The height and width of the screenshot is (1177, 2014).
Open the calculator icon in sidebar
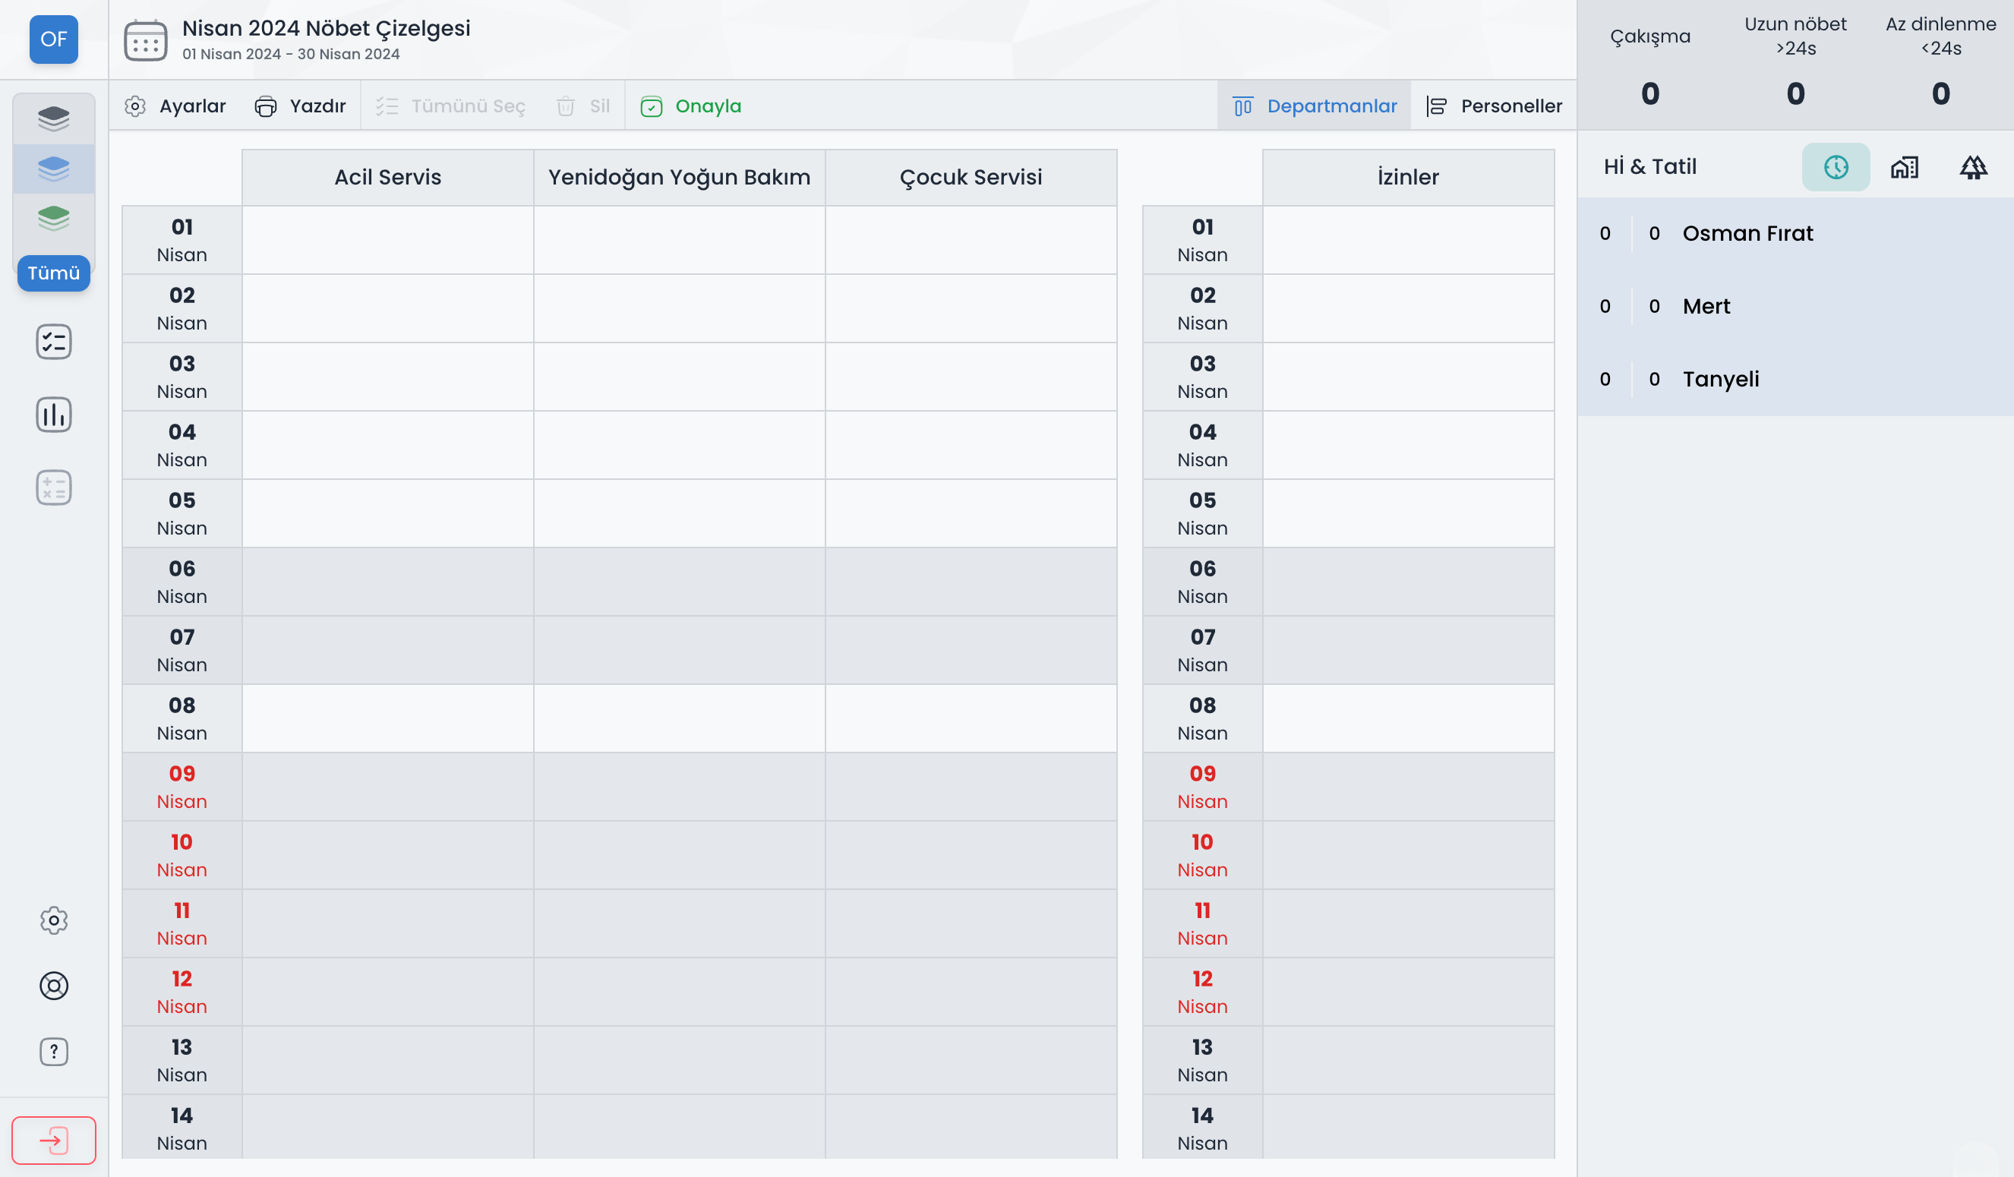tap(54, 488)
